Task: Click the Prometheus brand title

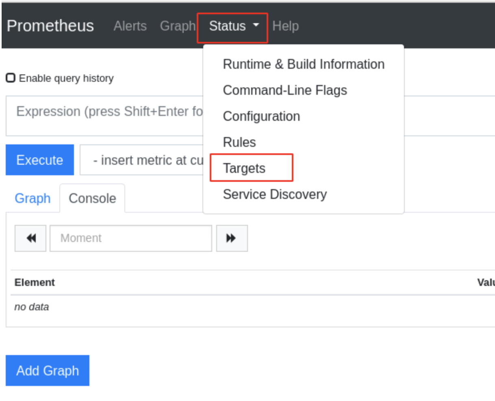Action: [x=50, y=26]
